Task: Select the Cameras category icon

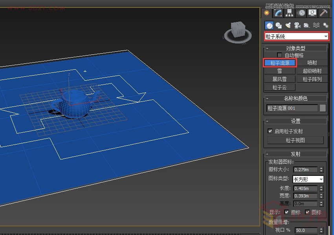Action: pos(297,25)
